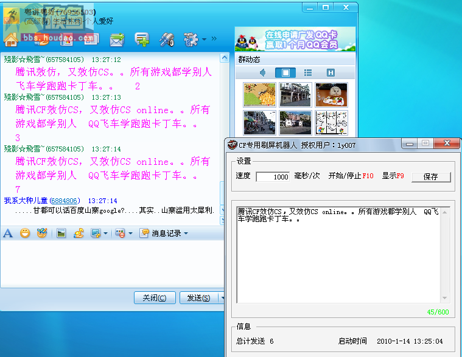462x357 pixels.
Task: Click the send music icon
Action: pos(79,234)
